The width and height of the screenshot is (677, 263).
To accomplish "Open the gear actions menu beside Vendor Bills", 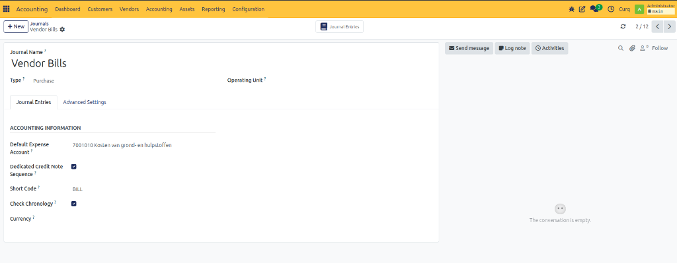I will pyautogui.click(x=63, y=29).
